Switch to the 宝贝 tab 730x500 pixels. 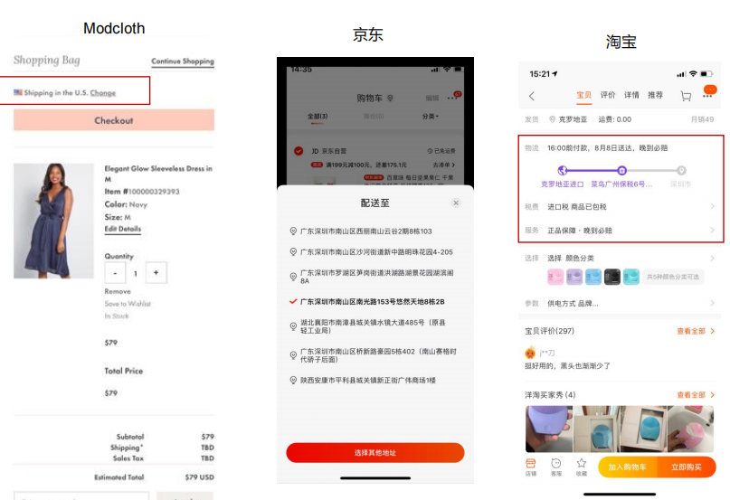583,95
